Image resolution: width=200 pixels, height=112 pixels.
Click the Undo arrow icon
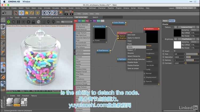[4, 13]
